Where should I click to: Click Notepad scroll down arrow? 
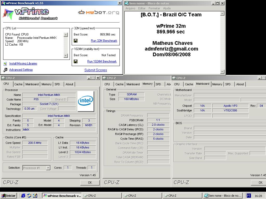point(222,72)
